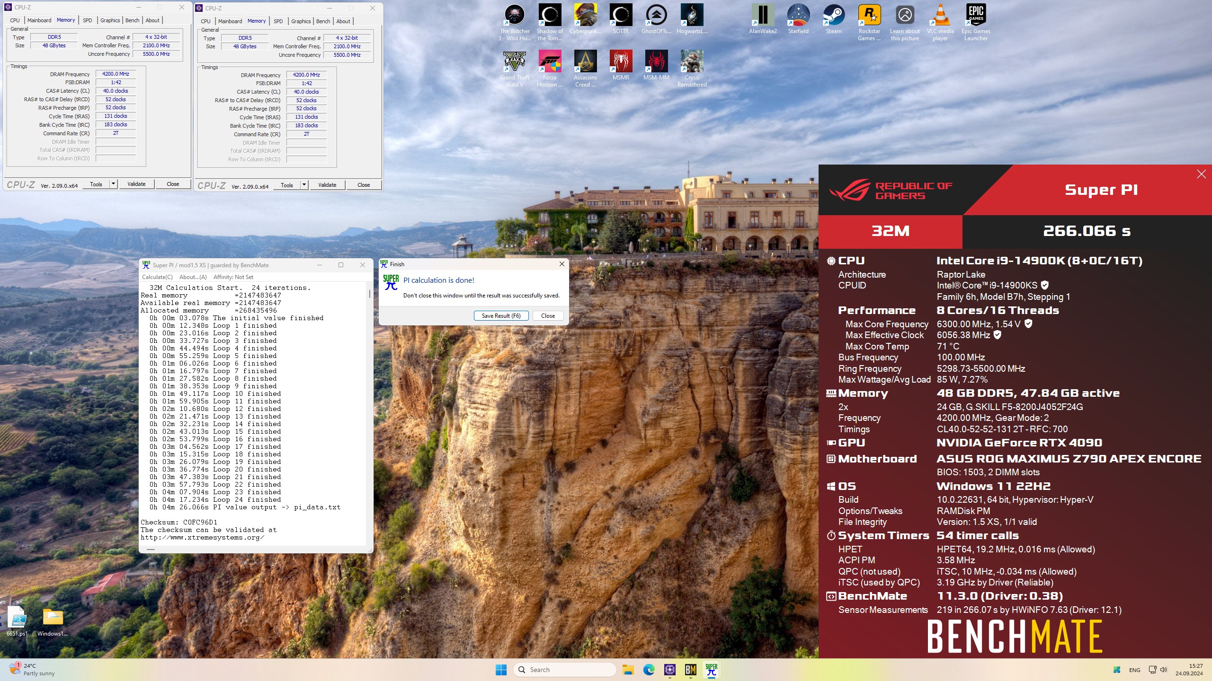Launch the GhostOfTs desktop shortcut
The width and height of the screenshot is (1212, 681).
click(x=656, y=19)
